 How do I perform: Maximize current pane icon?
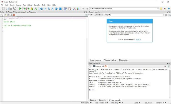click(66, 9)
